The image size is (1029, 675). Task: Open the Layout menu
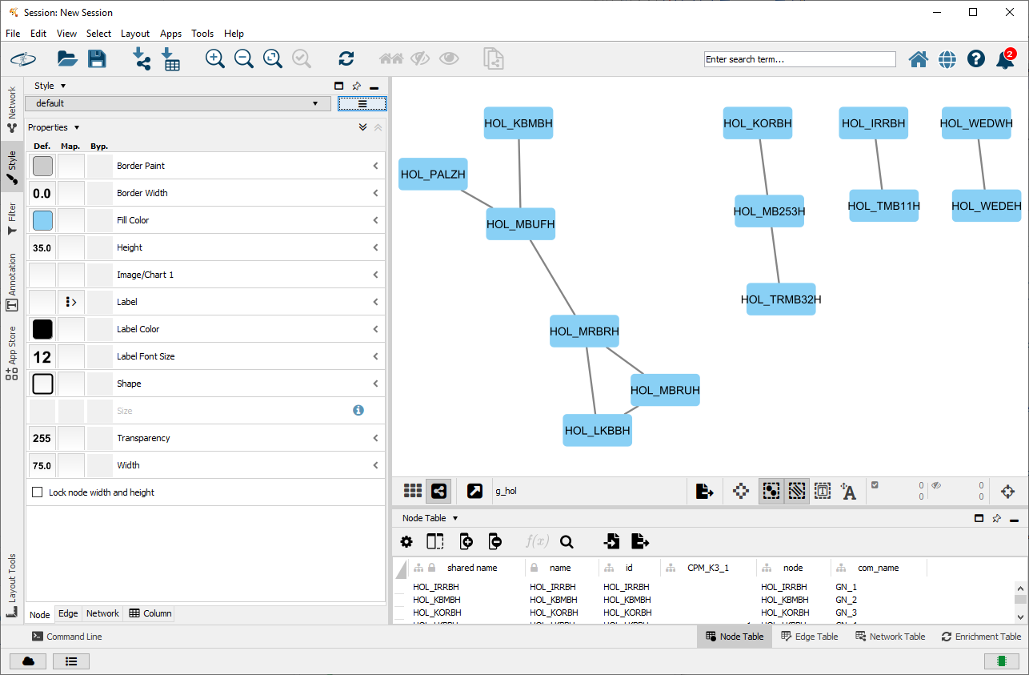click(x=135, y=34)
